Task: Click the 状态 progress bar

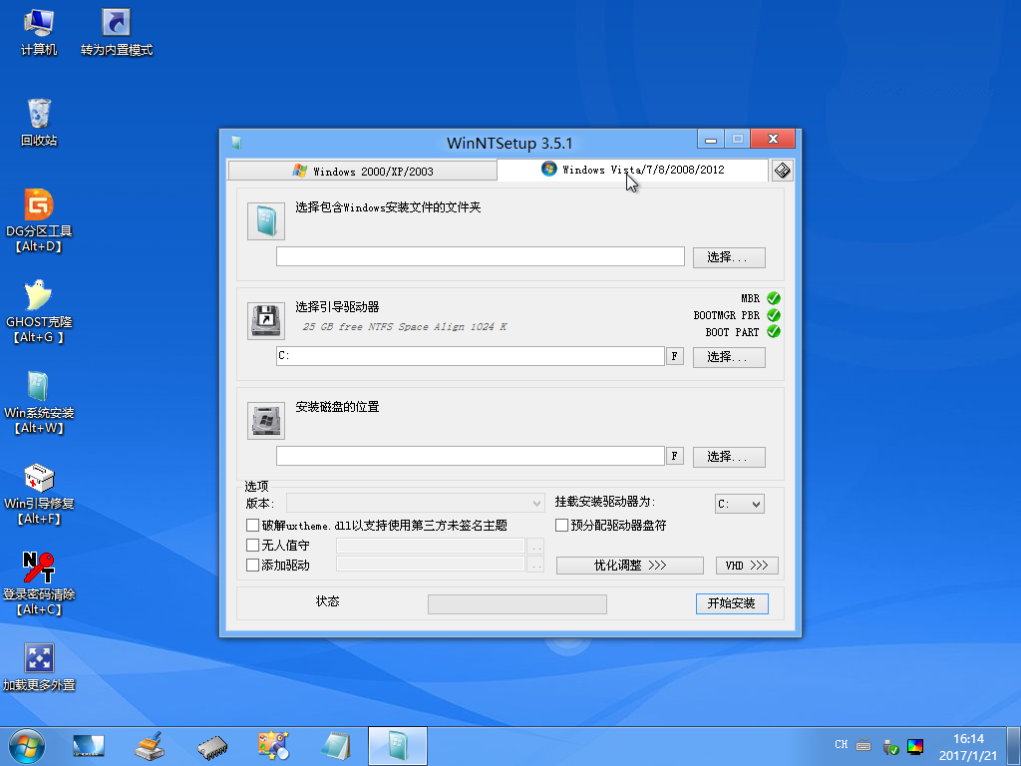Action: coord(517,603)
